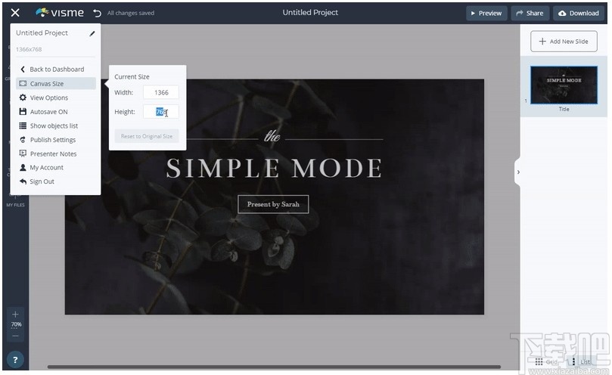The height and width of the screenshot is (375, 612).
Task: Edit project name with pencil icon
Action: point(92,33)
